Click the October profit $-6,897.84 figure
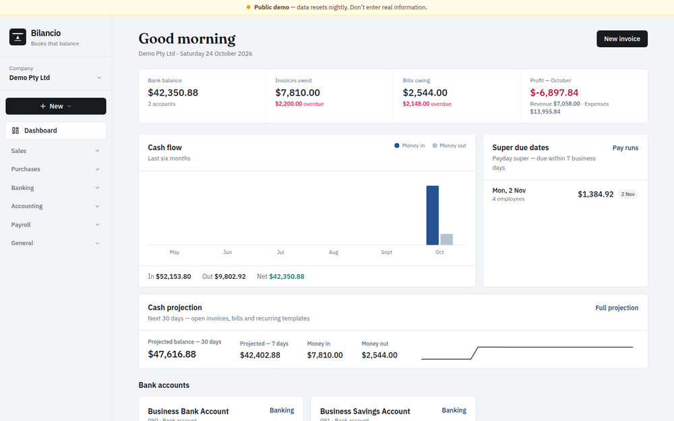 pyautogui.click(x=554, y=93)
